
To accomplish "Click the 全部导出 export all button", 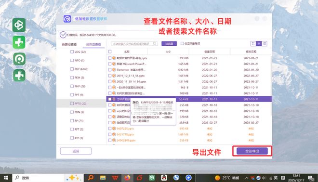I will point(252,151).
